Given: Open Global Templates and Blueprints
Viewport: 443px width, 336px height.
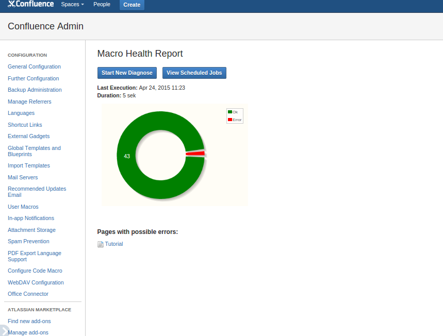Looking at the screenshot, I should [34, 151].
